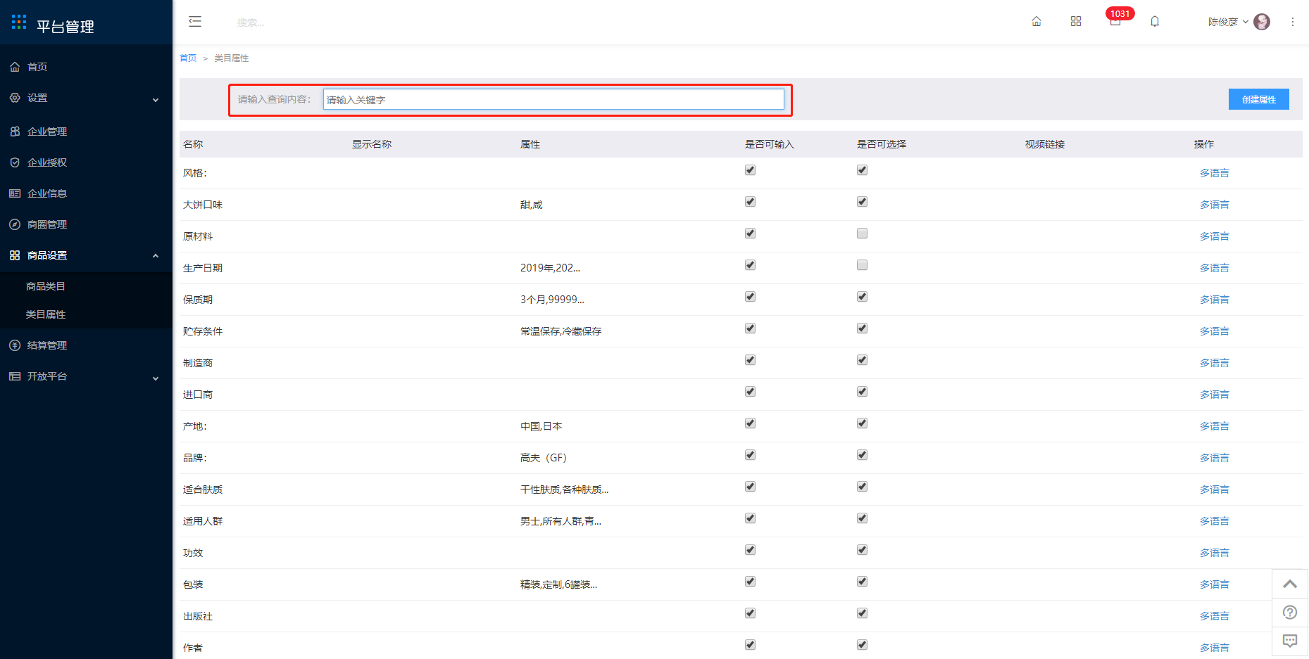The image size is (1309, 659).
Task: Click the 属性 column header
Action: (x=530, y=144)
